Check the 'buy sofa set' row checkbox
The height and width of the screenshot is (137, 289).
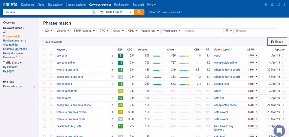coord(44,98)
